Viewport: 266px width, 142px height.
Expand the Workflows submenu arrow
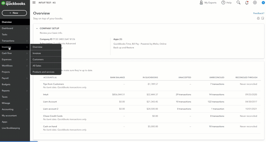pyautogui.click(x=27, y=66)
